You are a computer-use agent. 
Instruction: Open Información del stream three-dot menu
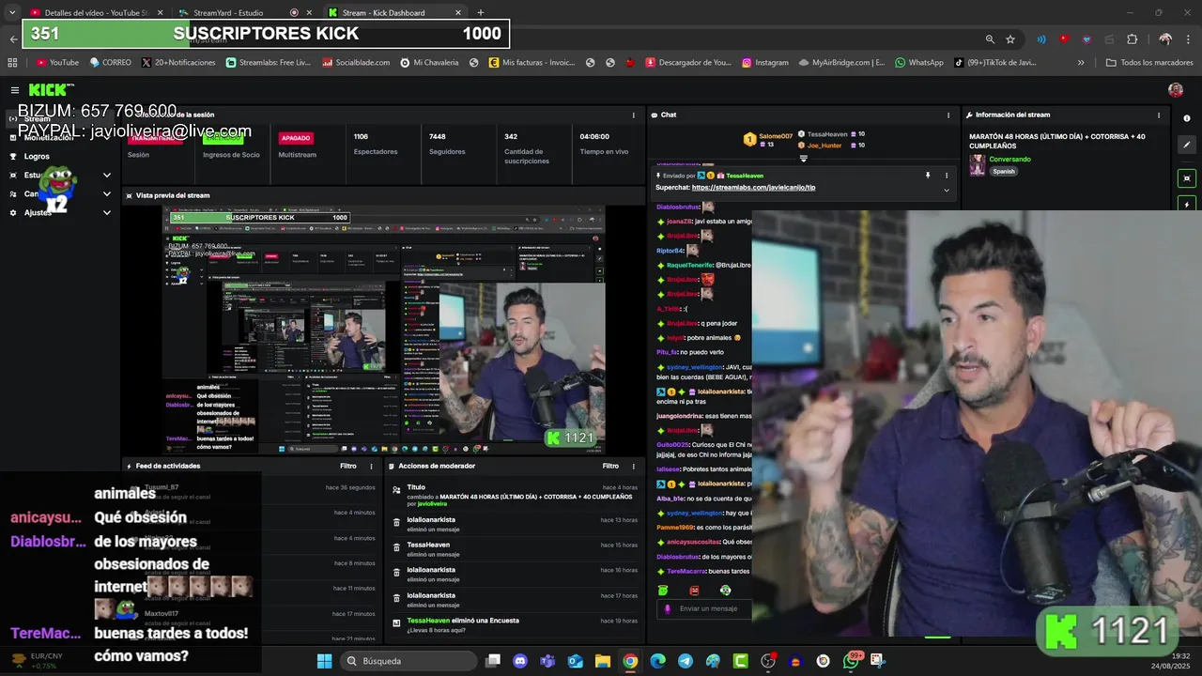click(1159, 115)
